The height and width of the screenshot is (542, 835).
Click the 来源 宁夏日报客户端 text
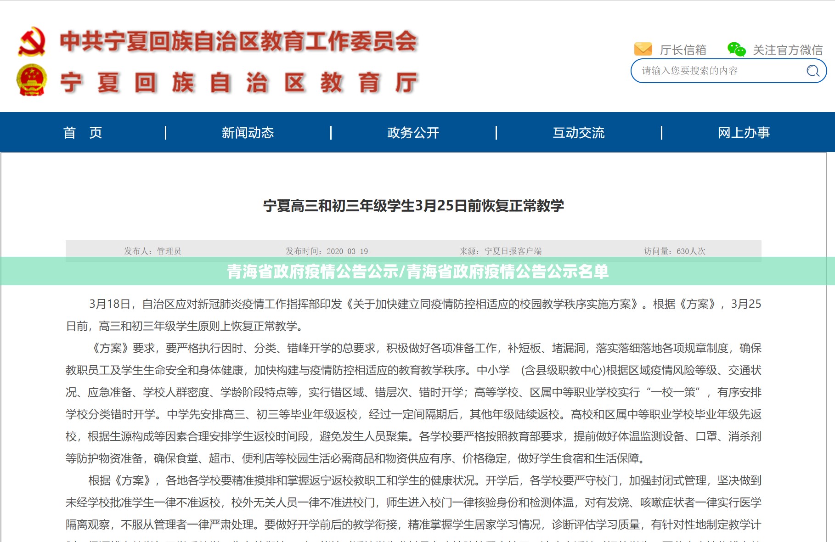501,251
